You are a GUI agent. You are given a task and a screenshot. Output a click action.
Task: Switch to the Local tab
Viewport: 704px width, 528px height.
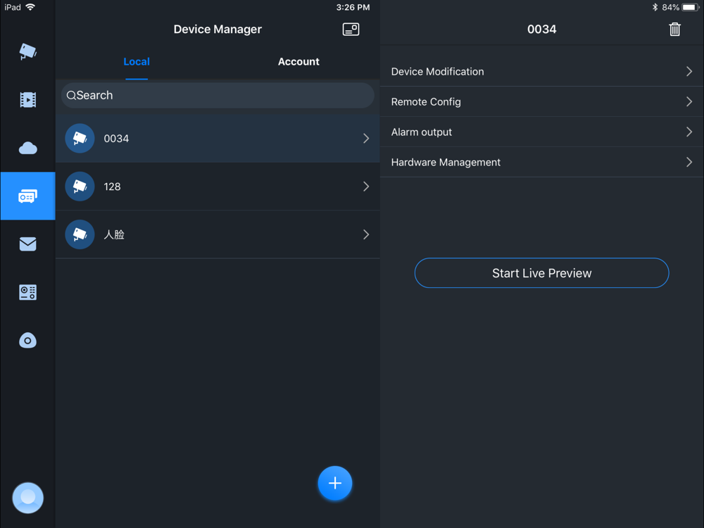[137, 61]
